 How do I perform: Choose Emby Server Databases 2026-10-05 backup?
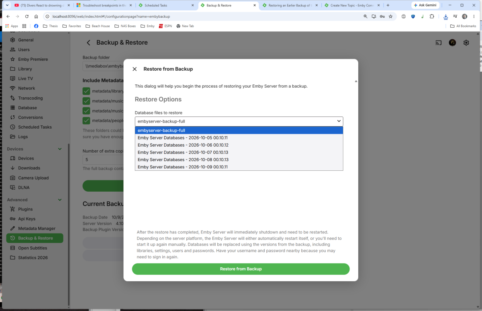click(239, 138)
